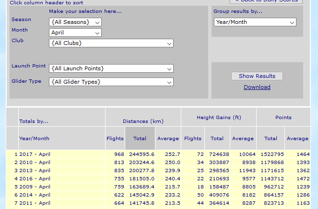The height and width of the screenshot is (209, 318).
Task: Sort by Distances Total column header
Action: click(x=140, y=139)
